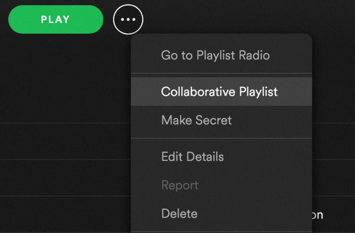The image size is (355, 233).
Task: Click the first entry in the context menu
Action: click(x=215, y=55)
